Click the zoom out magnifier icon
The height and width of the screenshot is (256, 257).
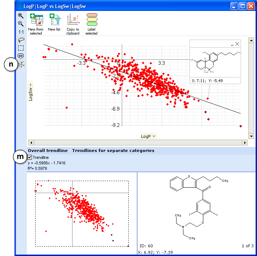pyautogui.click(x=21, y=24)
